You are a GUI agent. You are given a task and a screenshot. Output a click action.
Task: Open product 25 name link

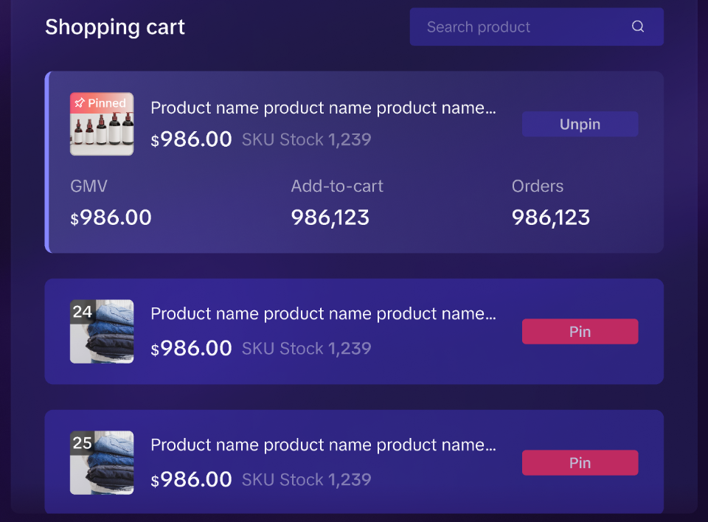click(x=323, y=445)
